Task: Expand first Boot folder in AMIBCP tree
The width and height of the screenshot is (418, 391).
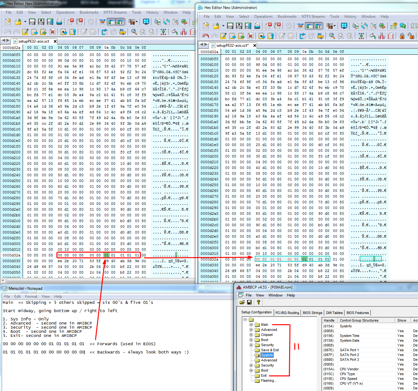Action: (251, 340)
